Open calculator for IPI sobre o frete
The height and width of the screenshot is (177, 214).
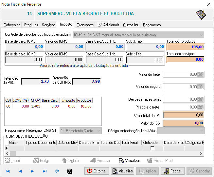200,107
